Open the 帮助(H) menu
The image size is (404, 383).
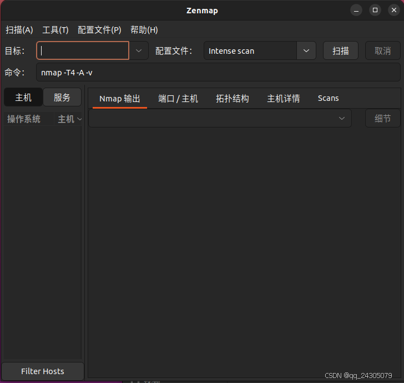144,30
